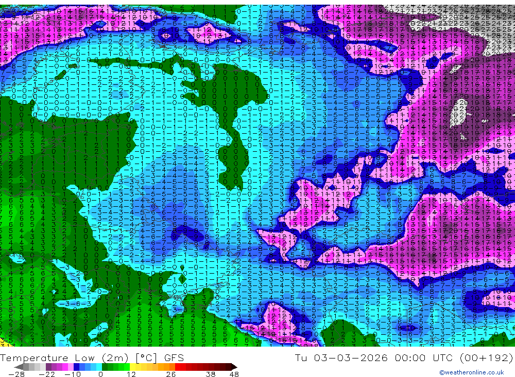The height and width of the screenshot is (377, 515).
Task: Click the 'Temperature Low (2m) [°C] GFS' title
Action: click(x=92, y=357)
